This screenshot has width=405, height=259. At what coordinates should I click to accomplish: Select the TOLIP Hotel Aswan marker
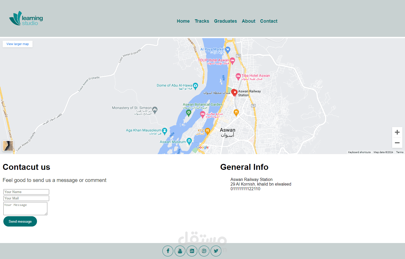pyautogui.click(x=232, y=61)
